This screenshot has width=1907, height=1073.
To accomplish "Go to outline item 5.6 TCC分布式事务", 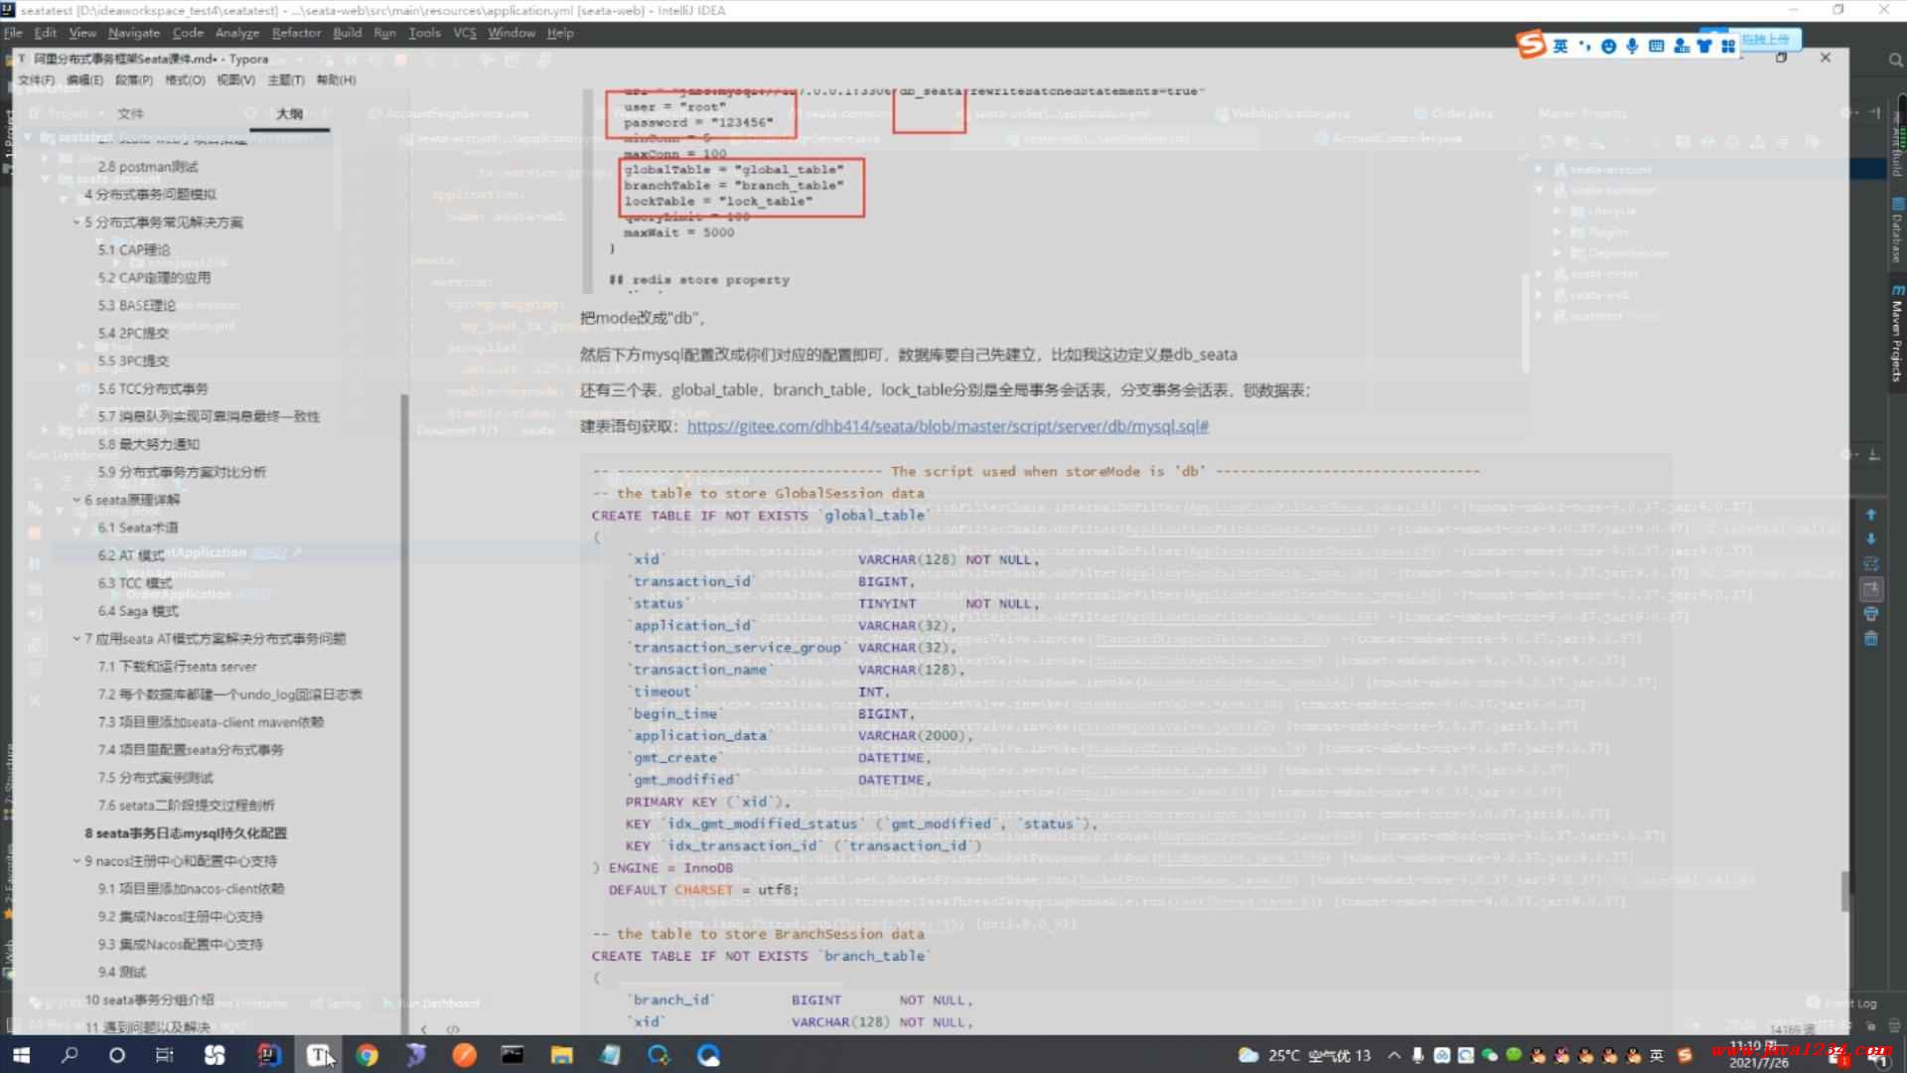I will coord(153,388).
